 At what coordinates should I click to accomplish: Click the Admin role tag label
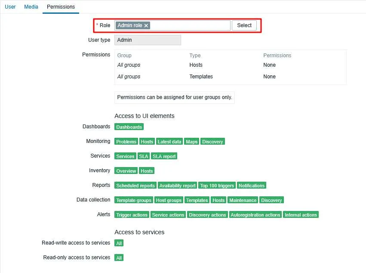tap(130, 25)
